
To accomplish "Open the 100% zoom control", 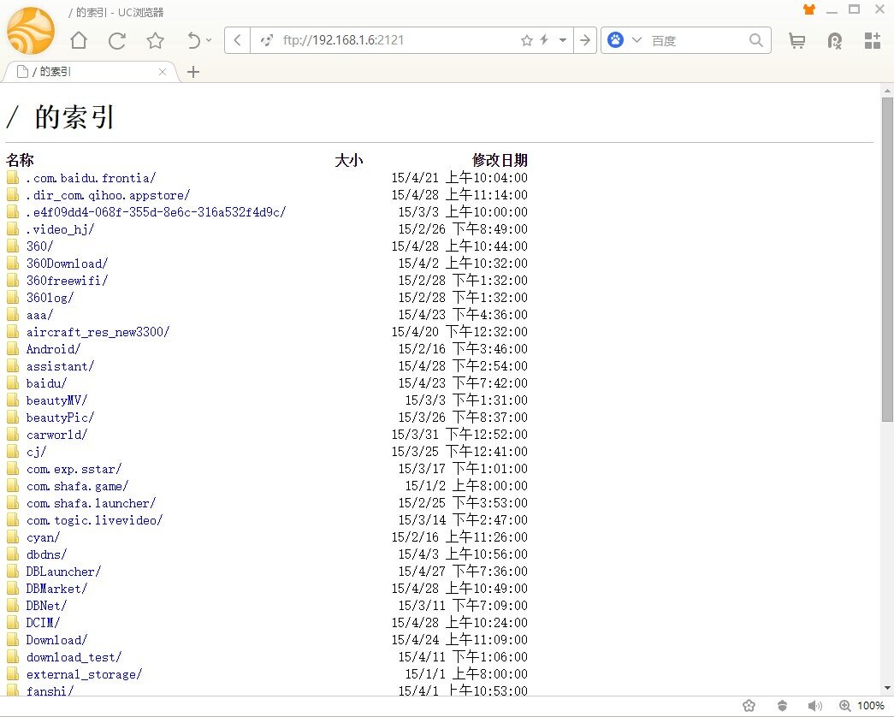I will [862, 706].
